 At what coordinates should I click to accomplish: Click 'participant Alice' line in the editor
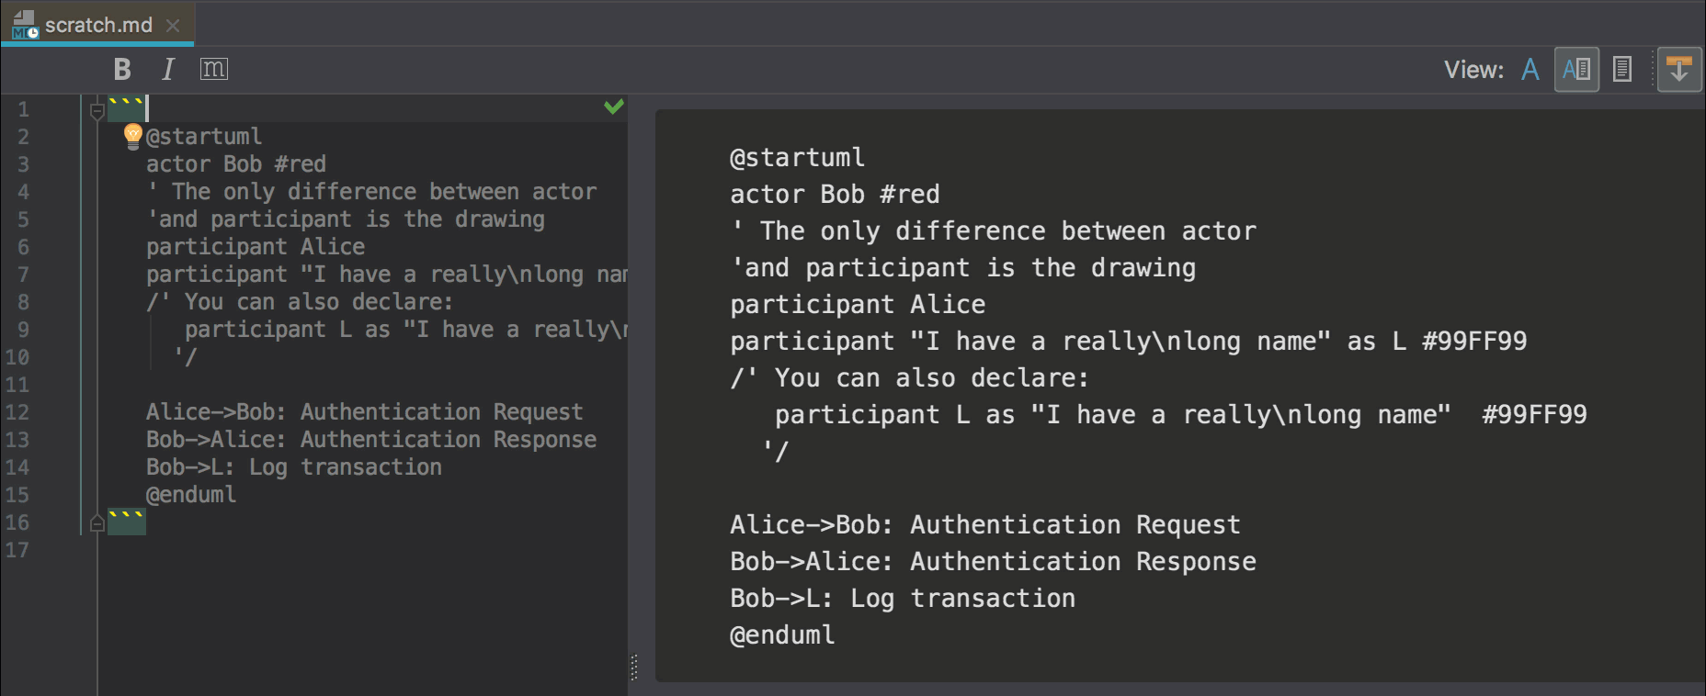tap(256, 247)
